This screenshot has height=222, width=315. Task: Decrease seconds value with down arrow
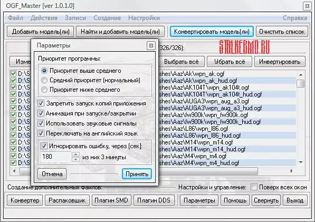(x=75, y=159)
